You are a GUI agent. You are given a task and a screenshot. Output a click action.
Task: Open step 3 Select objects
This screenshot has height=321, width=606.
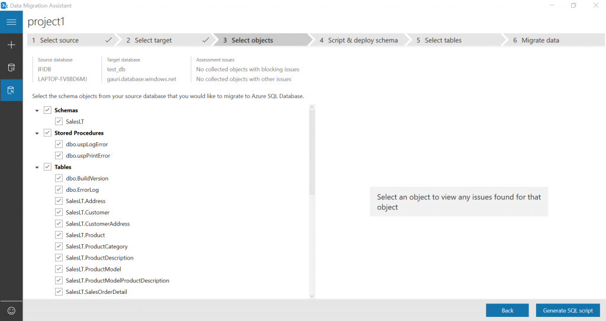[x=263, y=40]
